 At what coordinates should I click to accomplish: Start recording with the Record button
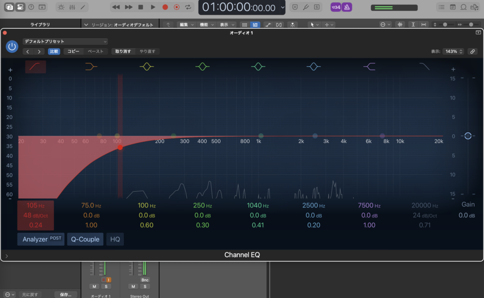[x=165, y=7]
